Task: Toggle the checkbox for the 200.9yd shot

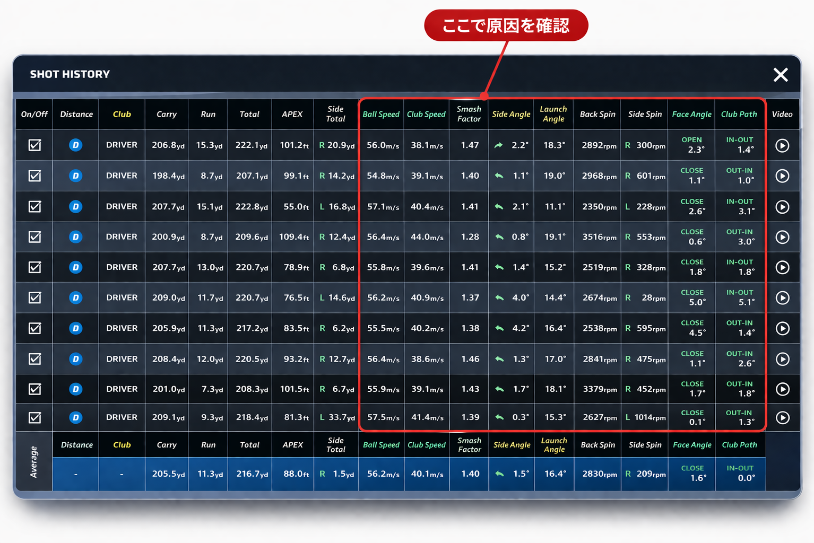Action: [34, 237]
